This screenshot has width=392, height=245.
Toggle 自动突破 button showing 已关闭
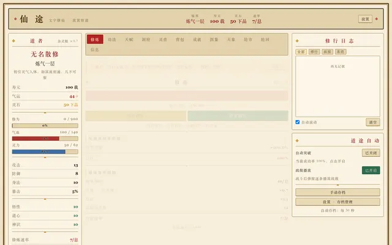[x=371, y=153]
